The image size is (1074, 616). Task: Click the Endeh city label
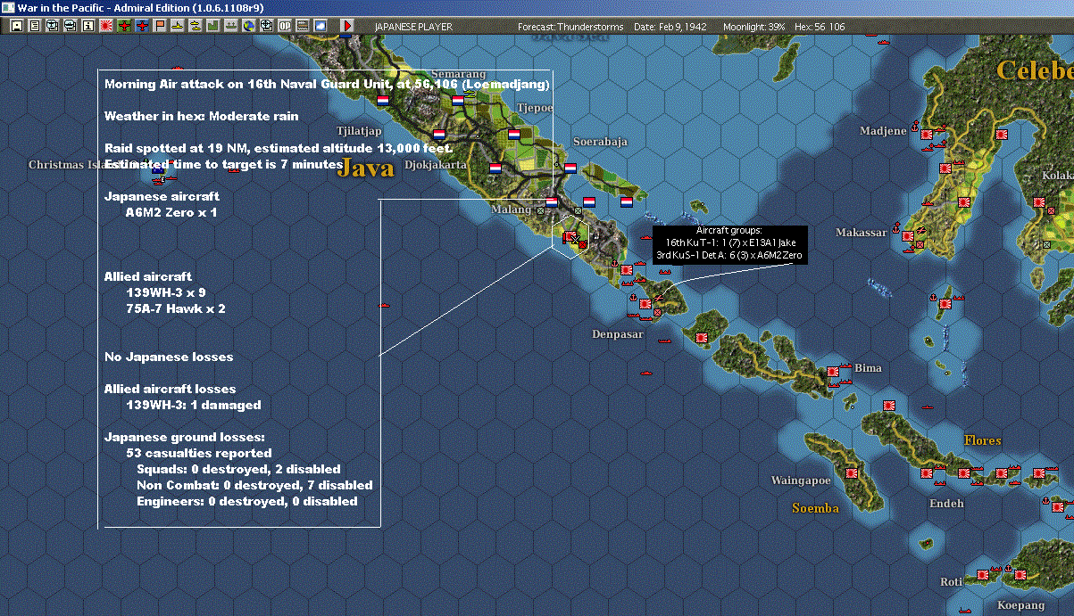946,504
